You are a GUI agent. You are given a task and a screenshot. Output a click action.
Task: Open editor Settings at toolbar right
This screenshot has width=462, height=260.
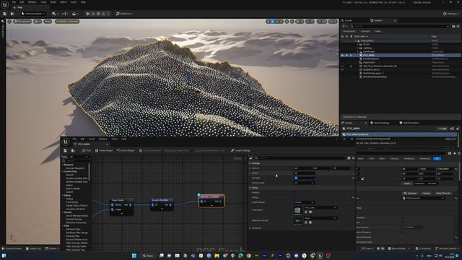(x=450, y=14)
